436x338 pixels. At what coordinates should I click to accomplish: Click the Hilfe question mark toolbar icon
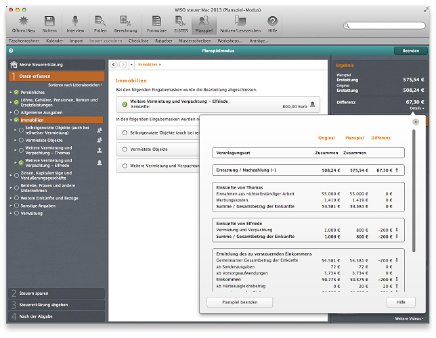pos(272,21)
